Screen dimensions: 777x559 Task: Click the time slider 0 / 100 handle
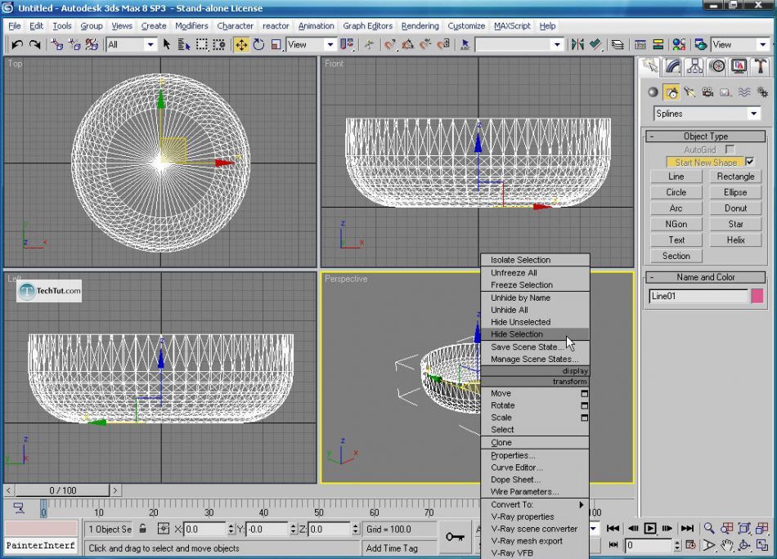(x=62, y=490)
